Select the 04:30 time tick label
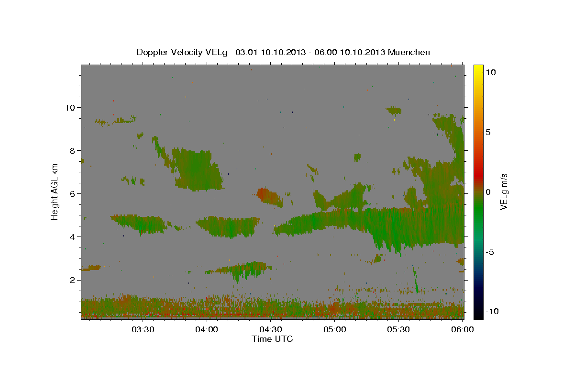The width and height of the screenshot is (574, 383). [x=270, y=330]
